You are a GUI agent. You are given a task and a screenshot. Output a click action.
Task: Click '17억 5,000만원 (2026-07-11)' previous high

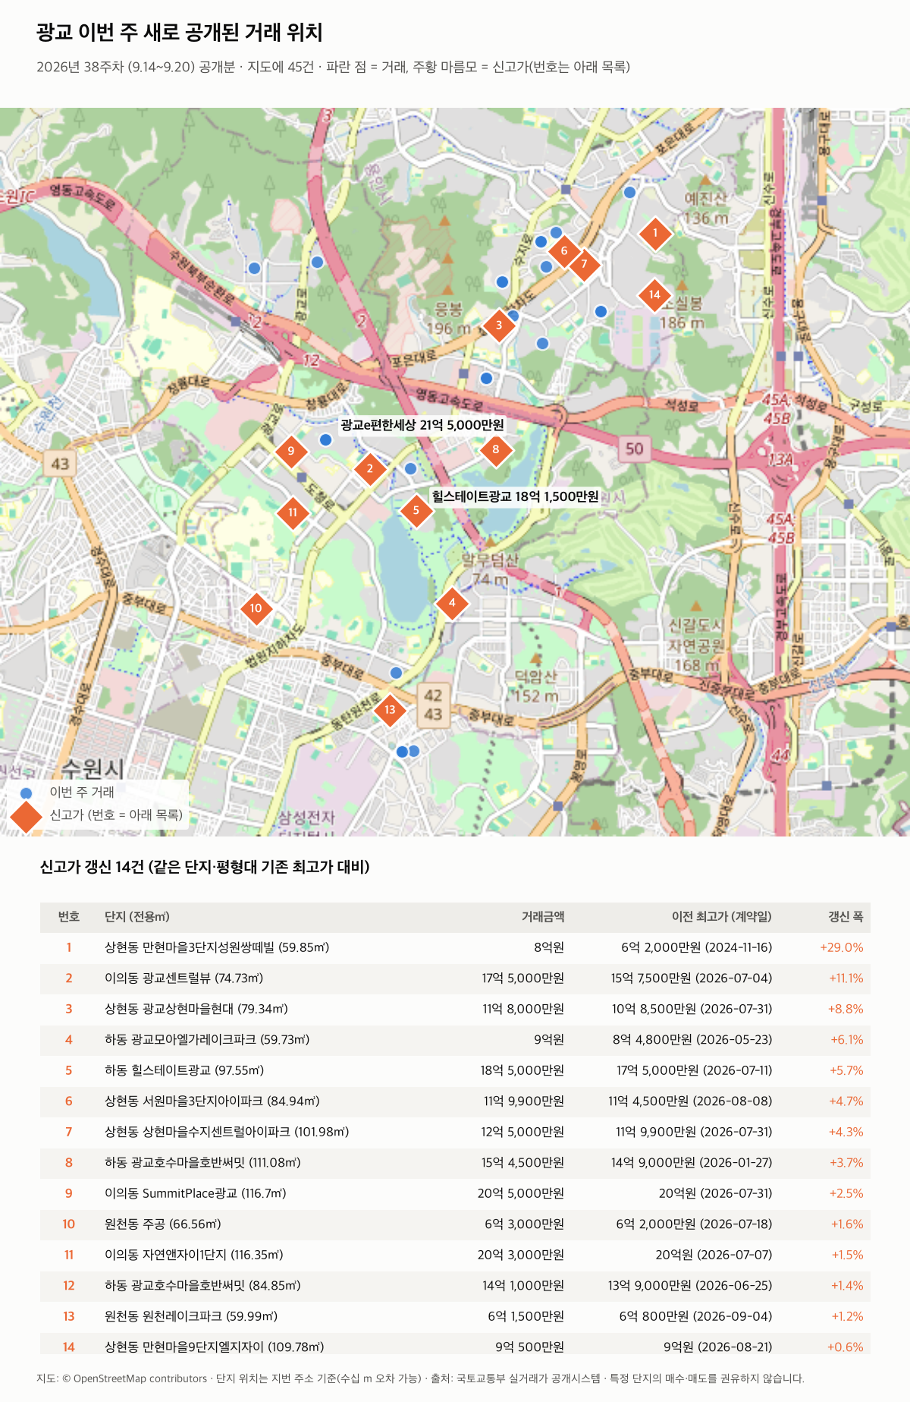point(695,1070)
